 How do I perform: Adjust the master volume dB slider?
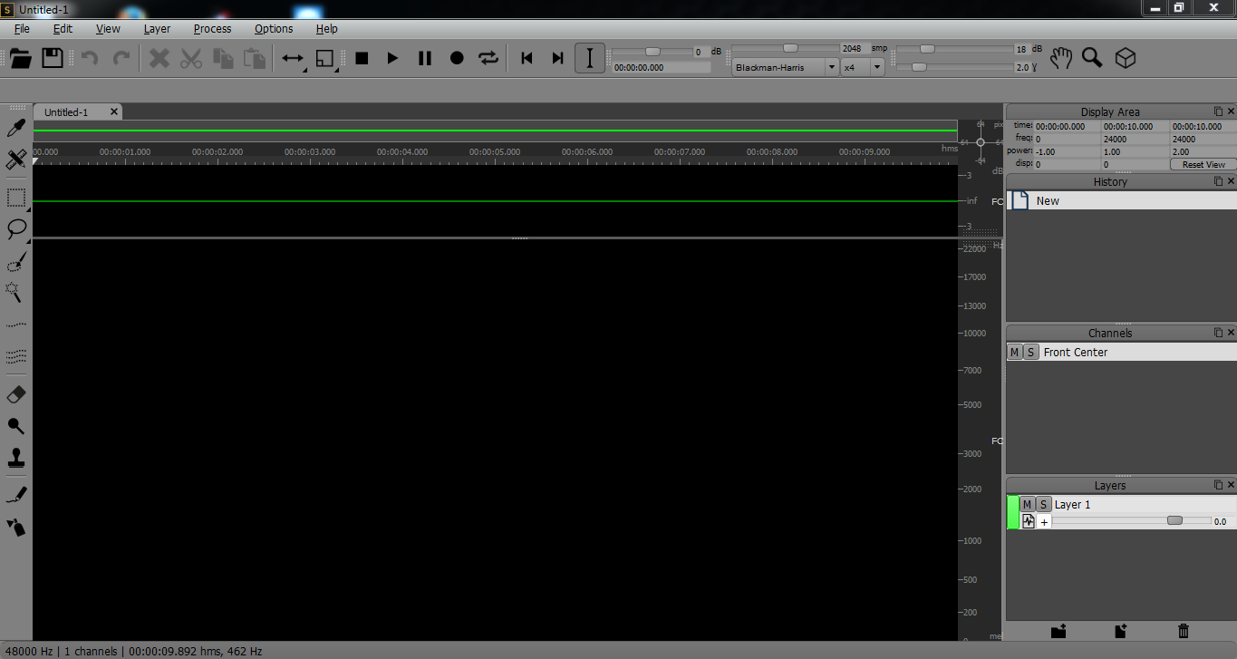tap(652, 51)
